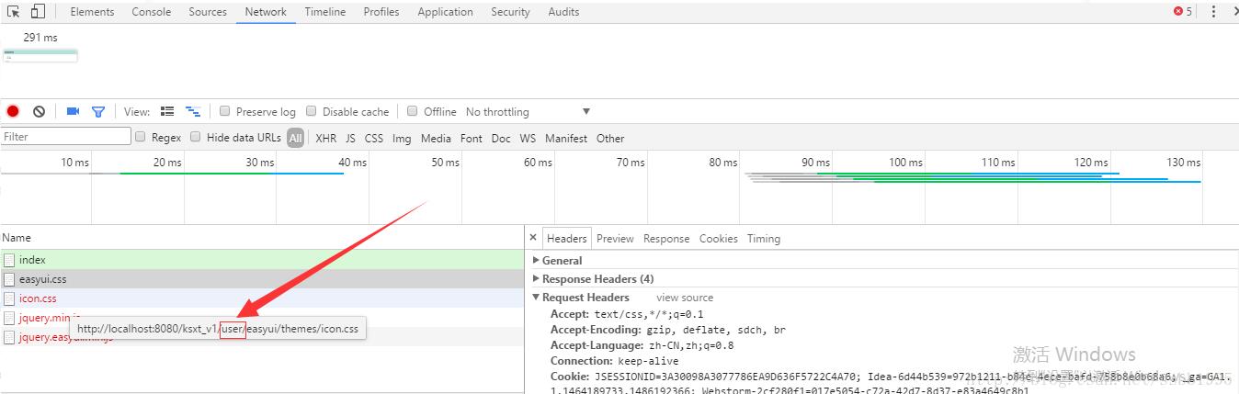The image size is (1239, 394).
Task: Click the view source link
Action: tap(684, 298)
